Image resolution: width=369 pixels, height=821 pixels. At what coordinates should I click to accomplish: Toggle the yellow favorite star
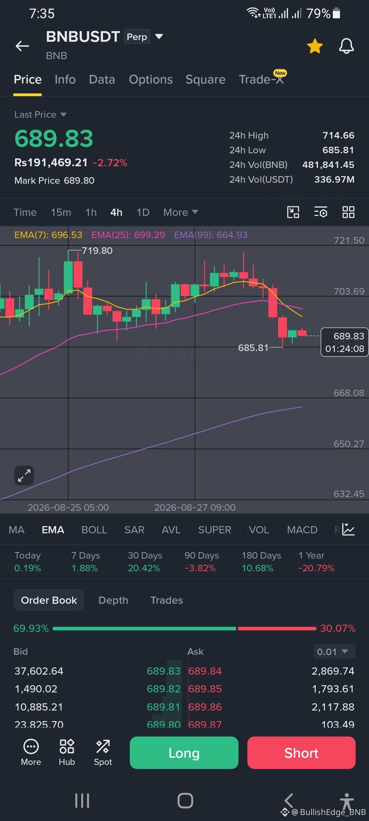pos(315,46)
